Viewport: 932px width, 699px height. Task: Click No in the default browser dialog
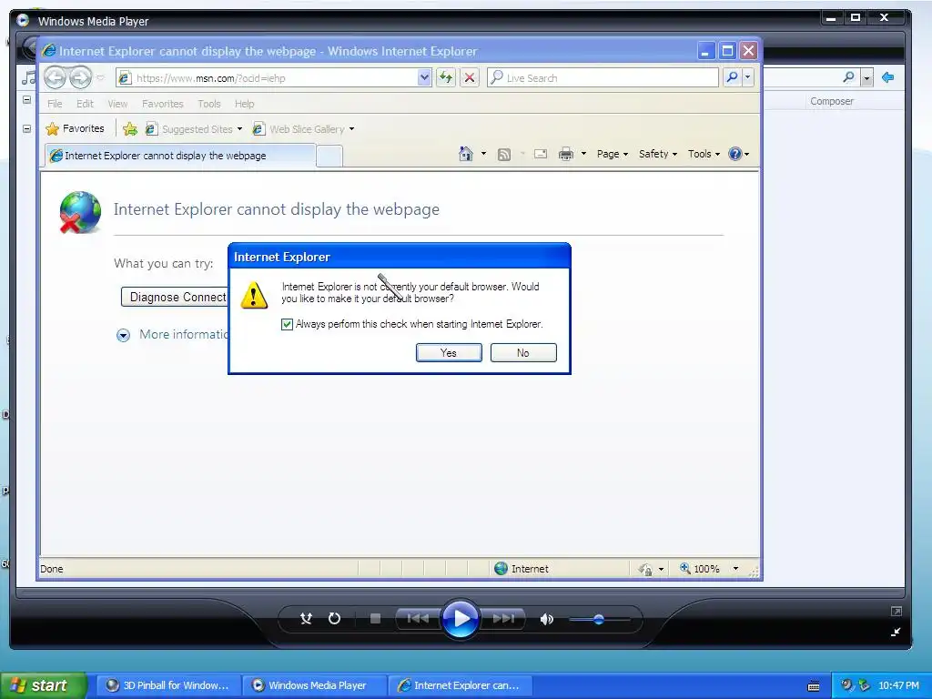point(523,352)
